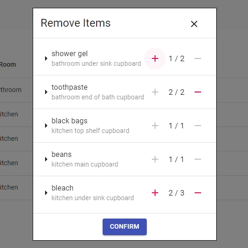Confirm the item removal
Screen dimensions: 248x248
(125, 227)
